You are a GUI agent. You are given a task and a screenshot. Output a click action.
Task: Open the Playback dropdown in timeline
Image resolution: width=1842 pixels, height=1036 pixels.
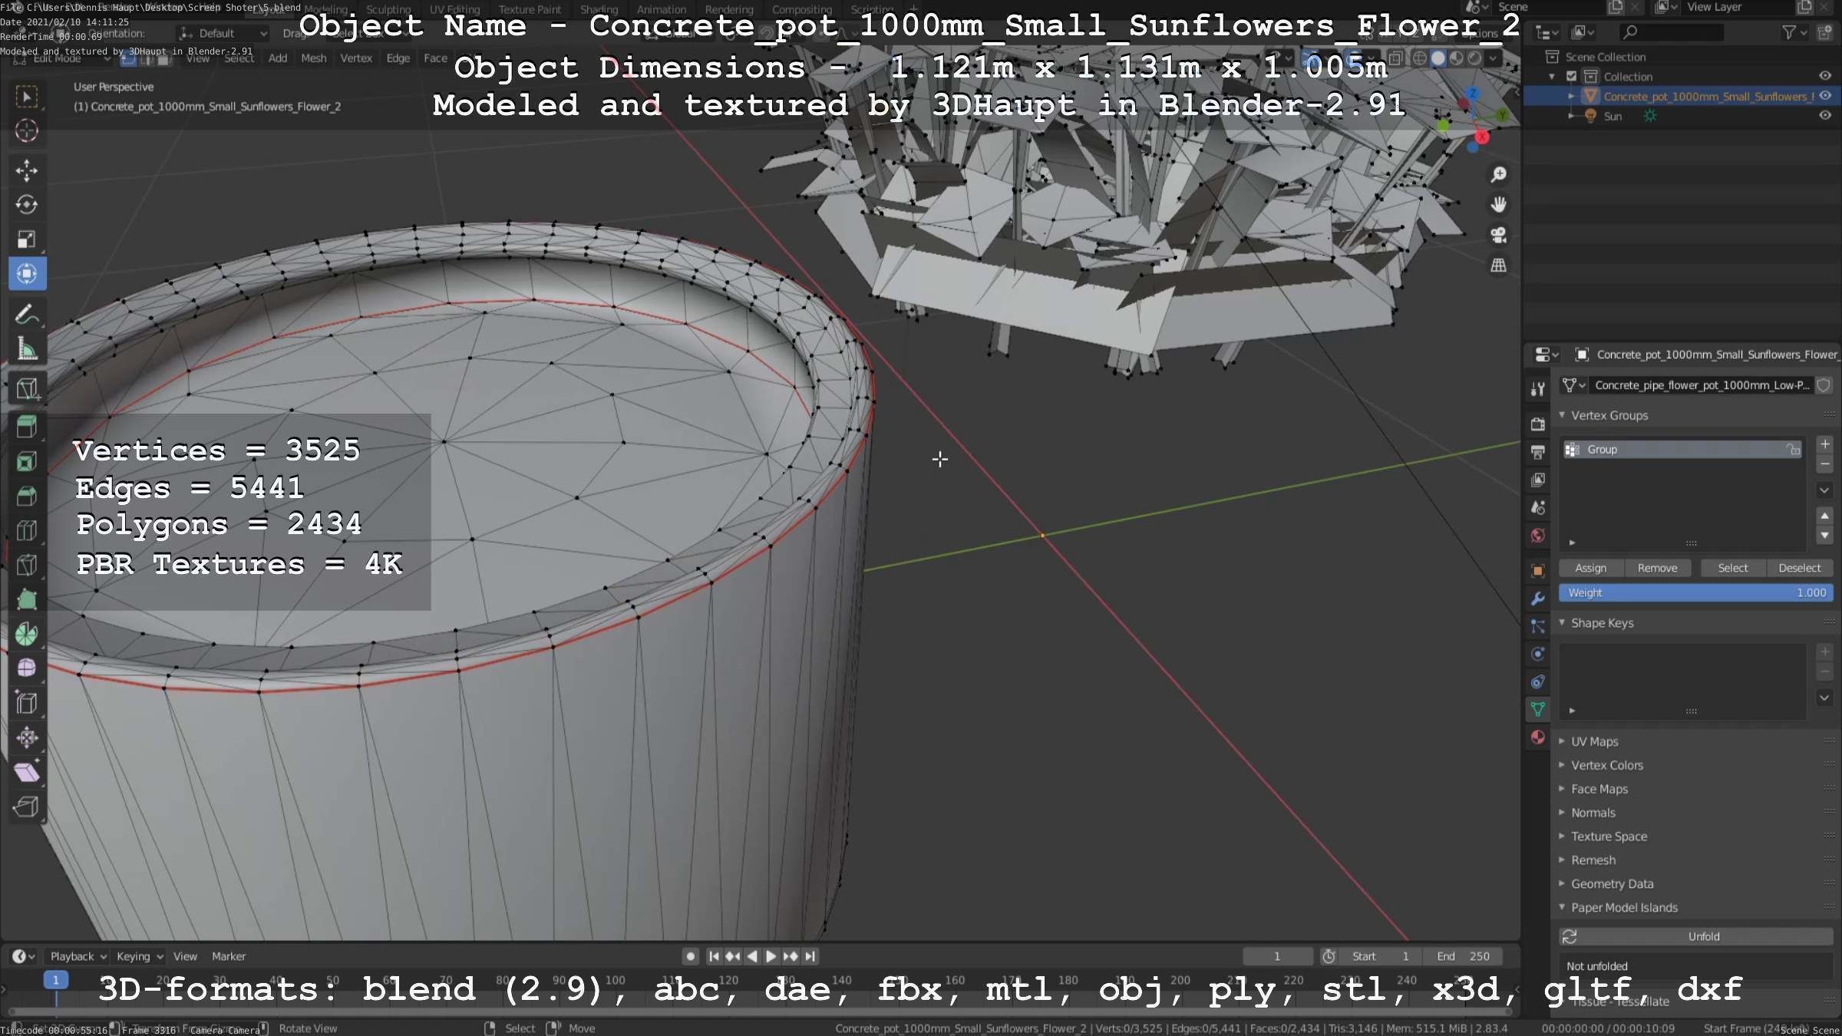(78, 956)
